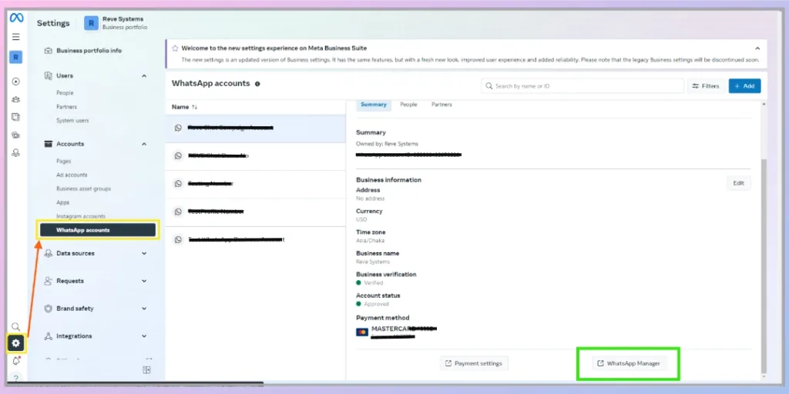The width and height of the screenshot is (789, 394).
Task: Click the WhatsApp icon of last account row
Action: pos(178,240)
